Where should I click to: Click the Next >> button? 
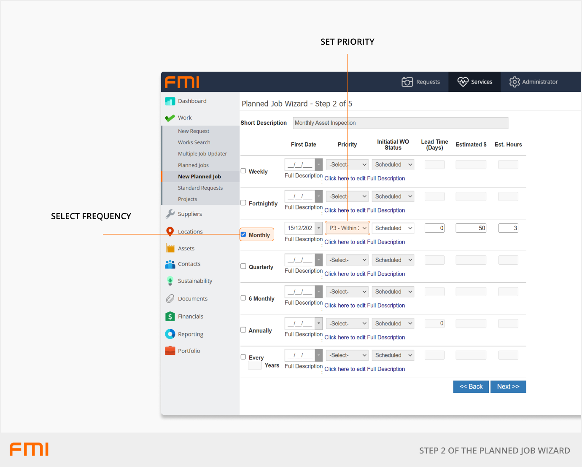tap(508, 386)
